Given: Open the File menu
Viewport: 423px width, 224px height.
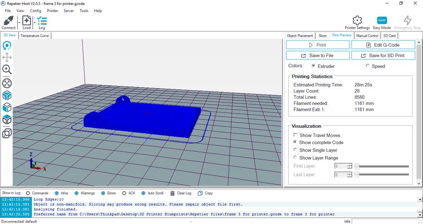Looking at the screenshot, I should 8,11.
